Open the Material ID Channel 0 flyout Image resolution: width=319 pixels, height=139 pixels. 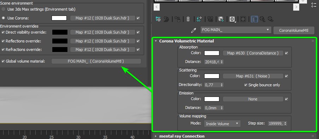click(232, 19)
